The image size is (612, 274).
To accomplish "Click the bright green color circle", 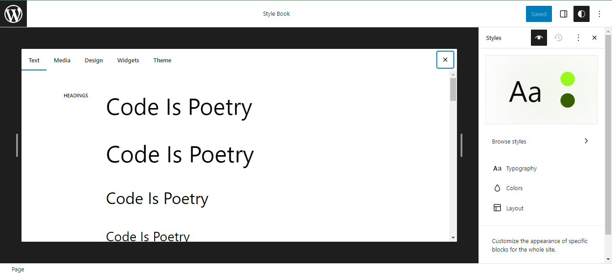I will (568, 79).
